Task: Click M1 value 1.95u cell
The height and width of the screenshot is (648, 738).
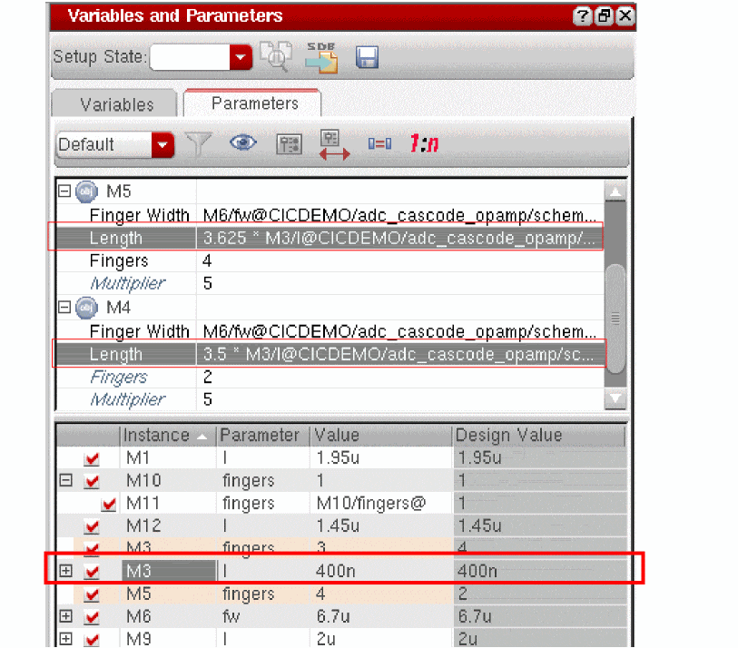Action: tap(381, 457)
